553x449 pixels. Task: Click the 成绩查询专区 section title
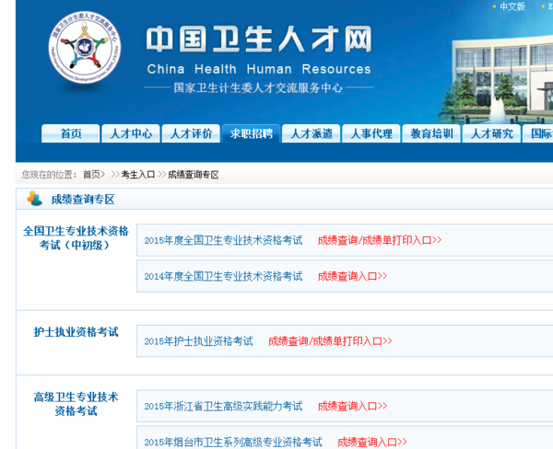point(83,200)
